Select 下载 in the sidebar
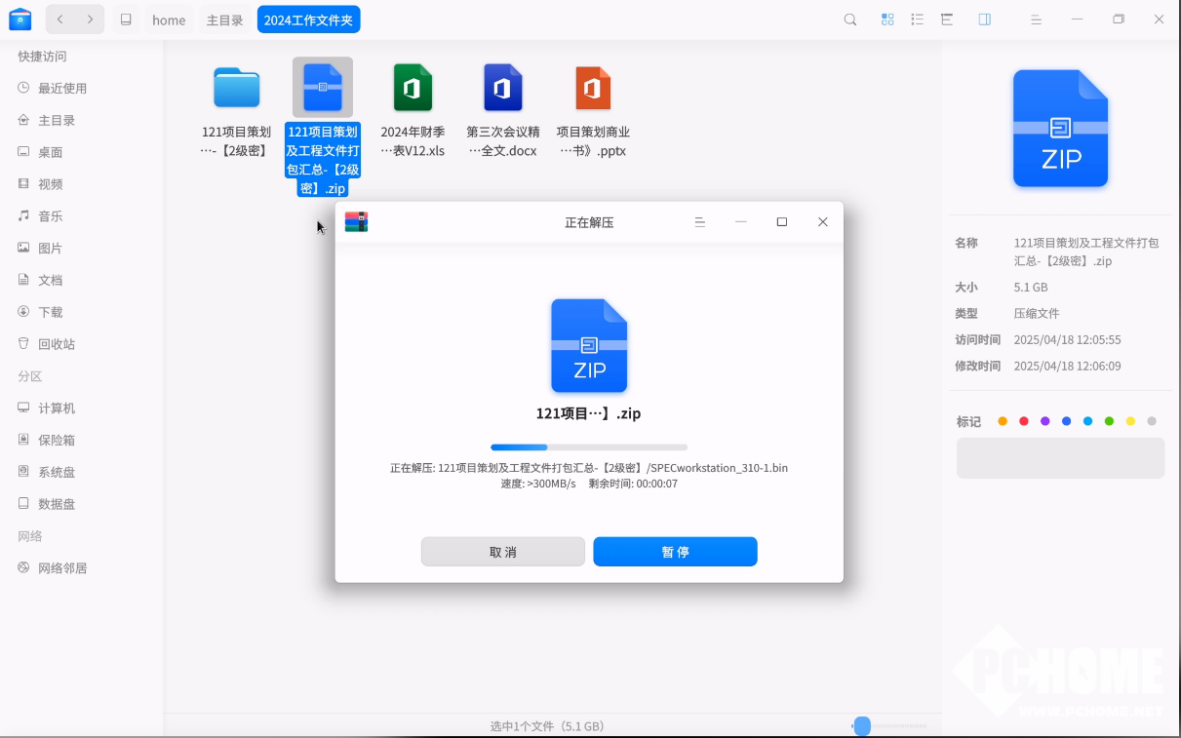This screenshot has width=1181, height=738. click(x=51, y=312)
